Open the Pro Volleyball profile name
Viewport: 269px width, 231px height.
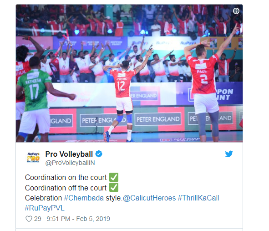(x=69, y=154)
